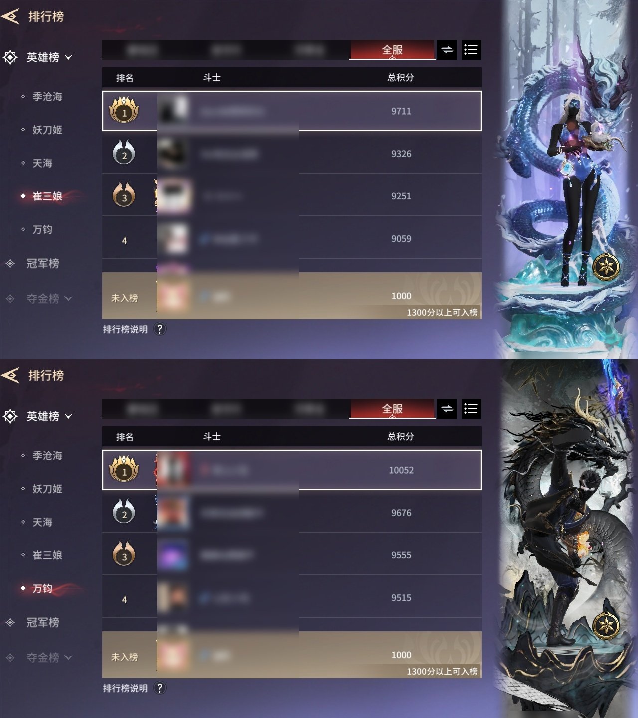Click the gold flower emblem on the blue dragon character
Viewport: 638px width, 718px height.
point(606,267)
